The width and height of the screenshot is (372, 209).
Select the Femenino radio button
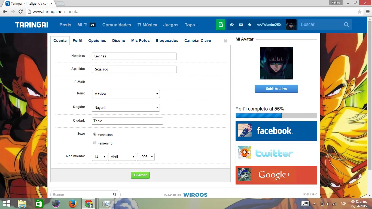tap(95, 143)
